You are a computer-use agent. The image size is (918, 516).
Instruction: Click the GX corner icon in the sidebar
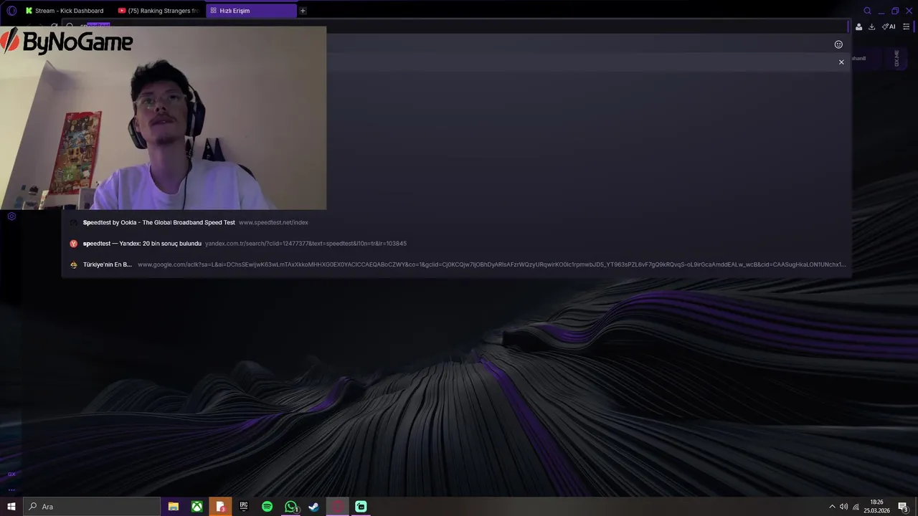[x=11, y=474]
